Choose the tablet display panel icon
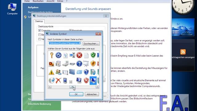The image size is (197, 111). (x=65, y=72)
